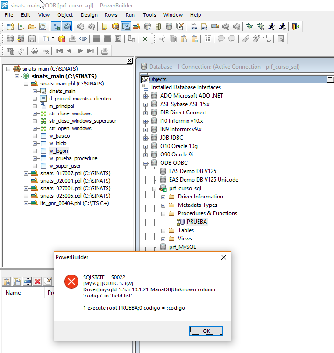Expand the d_proced_muestra_clientes node
This screenshot has width=334, height=353.
35,99
